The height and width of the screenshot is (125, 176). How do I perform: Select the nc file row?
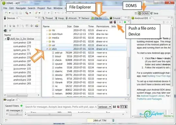(x=84, y=86)
